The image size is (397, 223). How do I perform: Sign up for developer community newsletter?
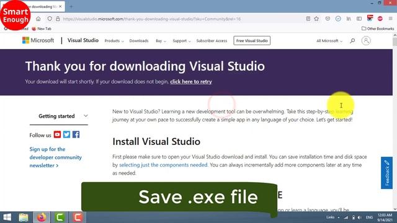55,157
